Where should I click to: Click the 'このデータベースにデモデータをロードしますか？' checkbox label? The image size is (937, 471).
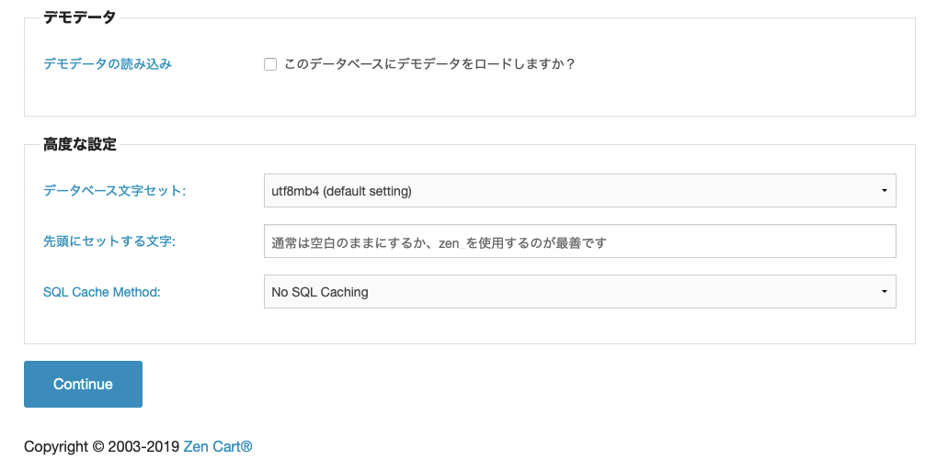coord(429,64)
